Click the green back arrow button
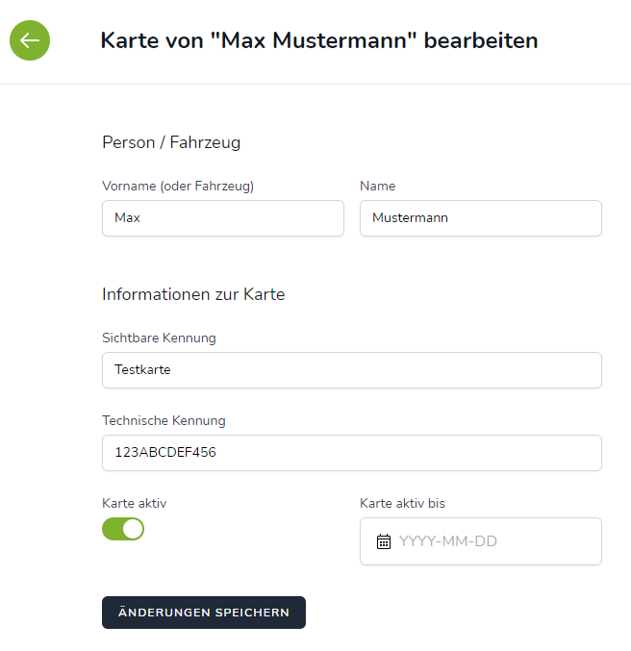631x651 pixels. click(x=30, y=40)
